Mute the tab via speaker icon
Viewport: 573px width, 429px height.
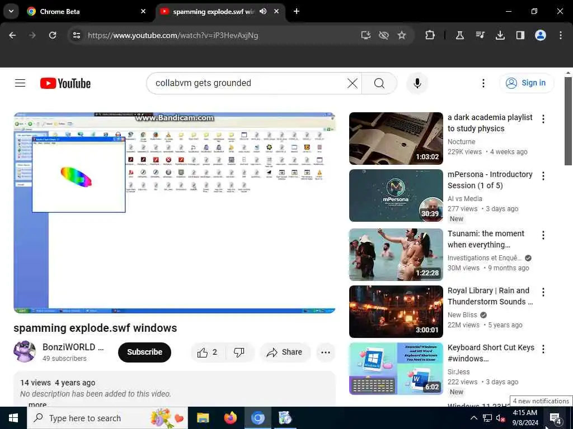(x=263, y=11)
